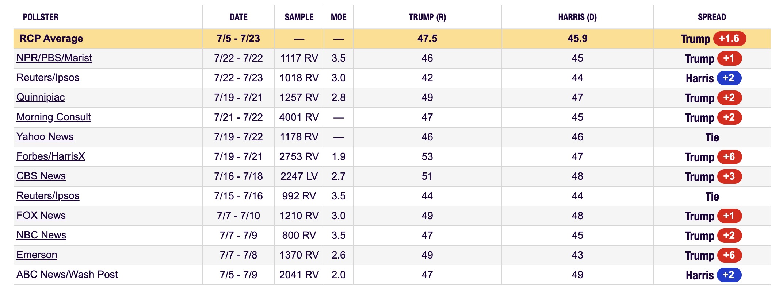Click the MOE column header
Image resolution: width=783 pixels, height=291 pixels.
click(x=339, y=17)
